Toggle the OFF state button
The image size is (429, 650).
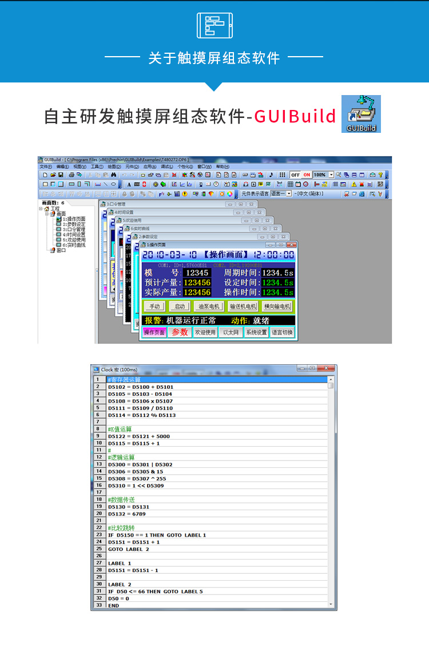point(296,175)
